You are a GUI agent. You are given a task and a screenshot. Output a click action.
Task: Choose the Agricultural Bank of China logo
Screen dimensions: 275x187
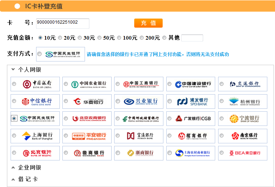pyautogui.click(x=89, y=84)
